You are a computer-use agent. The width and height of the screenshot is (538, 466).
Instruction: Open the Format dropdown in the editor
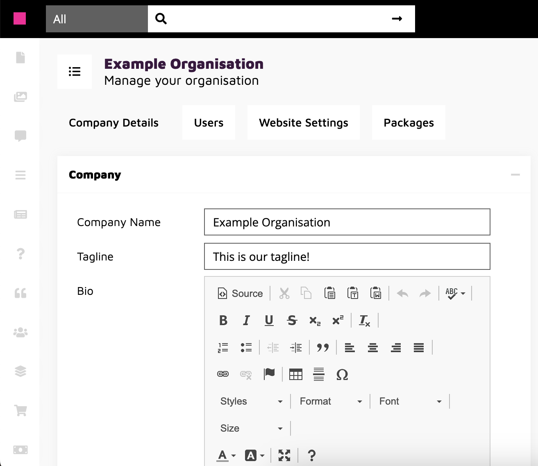pos(329,401)
